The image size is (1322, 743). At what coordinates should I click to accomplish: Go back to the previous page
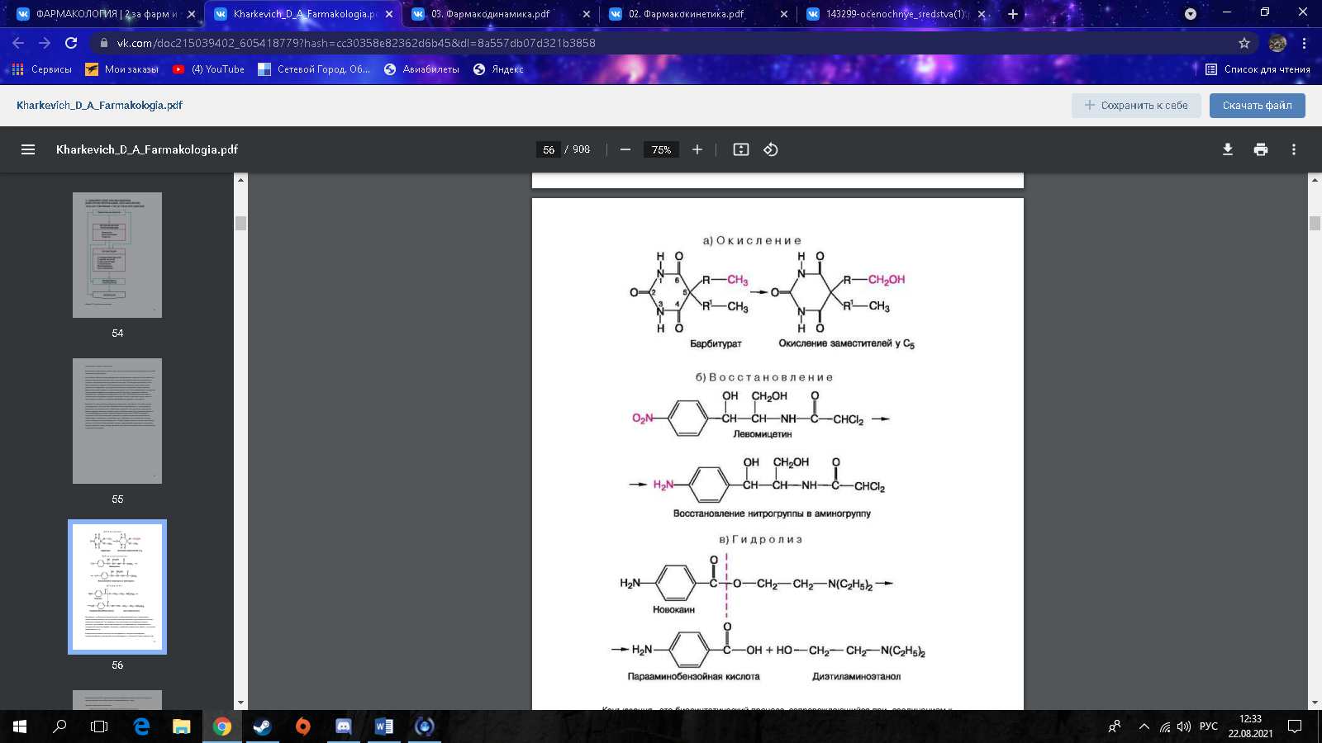[x=18, y=43]
